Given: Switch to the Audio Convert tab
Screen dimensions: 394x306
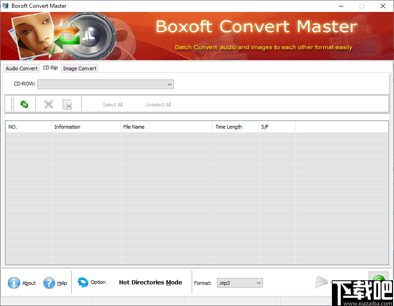Looking at the screenshot, I should click(21, 68).
